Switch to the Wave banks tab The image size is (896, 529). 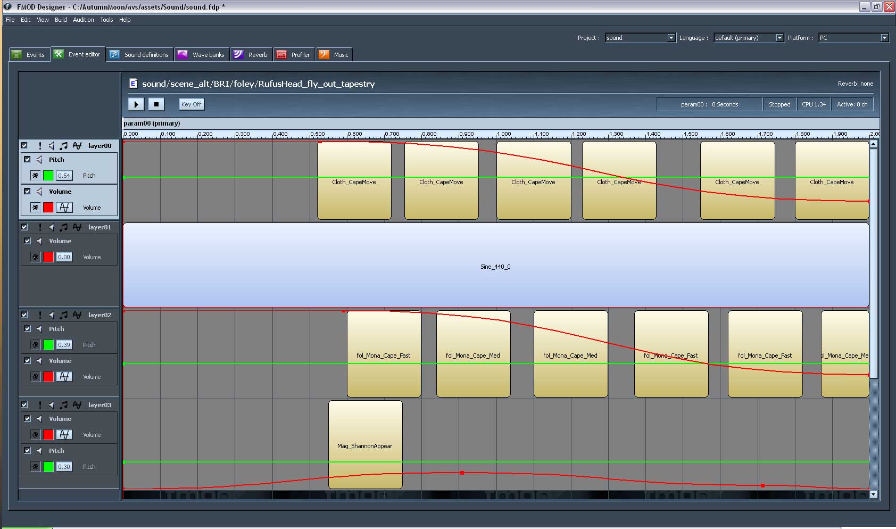click(202, 55)
